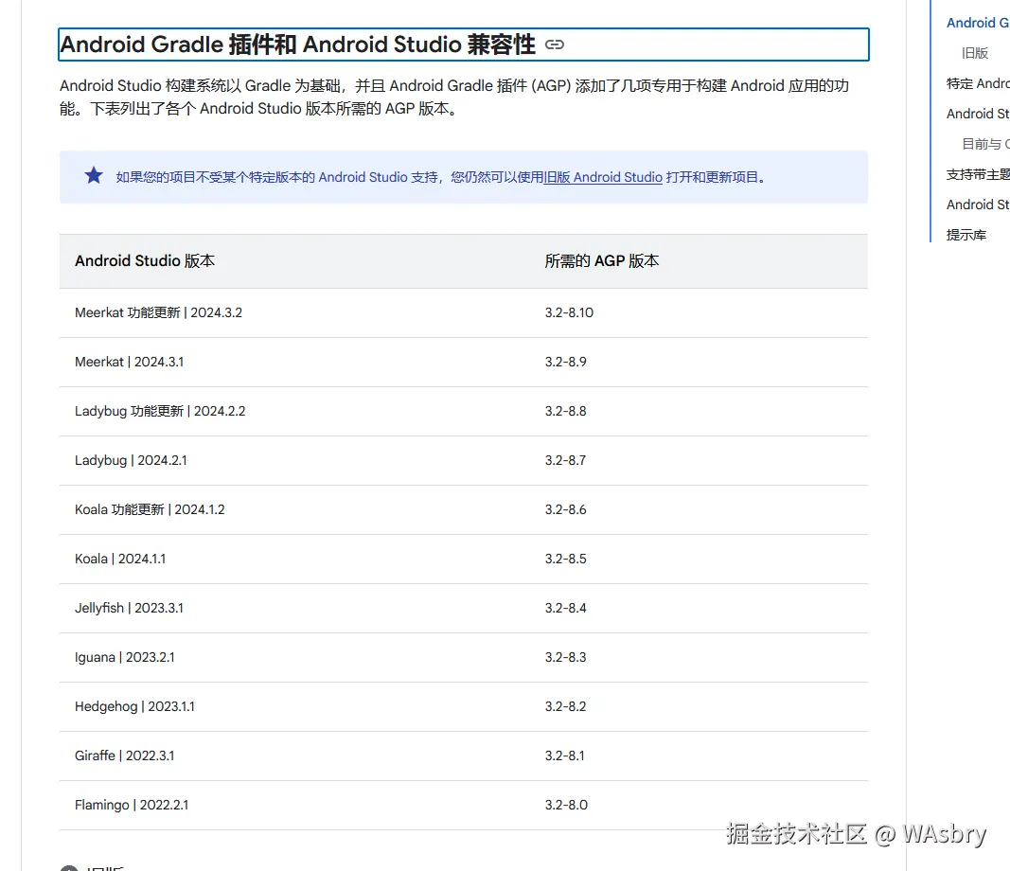The width and height of the screenshot is (1010, 871).
Task: Click AGP value '3.2-8.10'
Action: click(x=569, y=312)
